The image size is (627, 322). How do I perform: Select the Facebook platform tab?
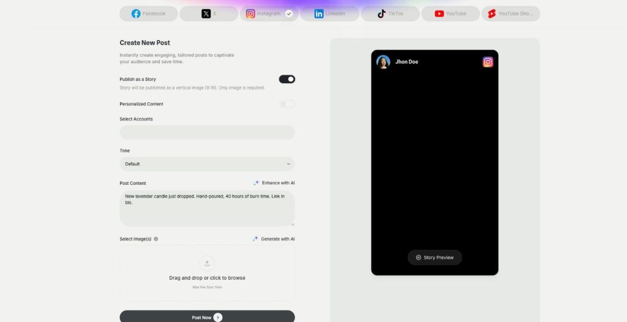[149, 13]
